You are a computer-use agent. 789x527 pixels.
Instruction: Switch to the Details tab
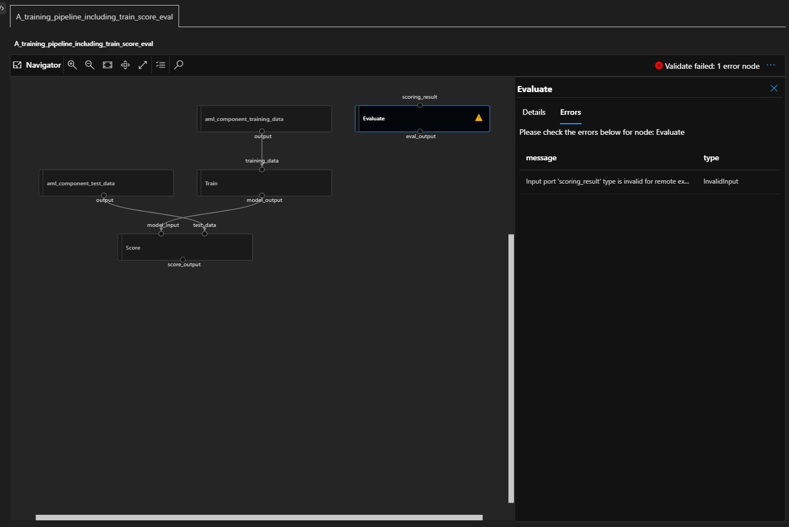click(x=534, y=112)
